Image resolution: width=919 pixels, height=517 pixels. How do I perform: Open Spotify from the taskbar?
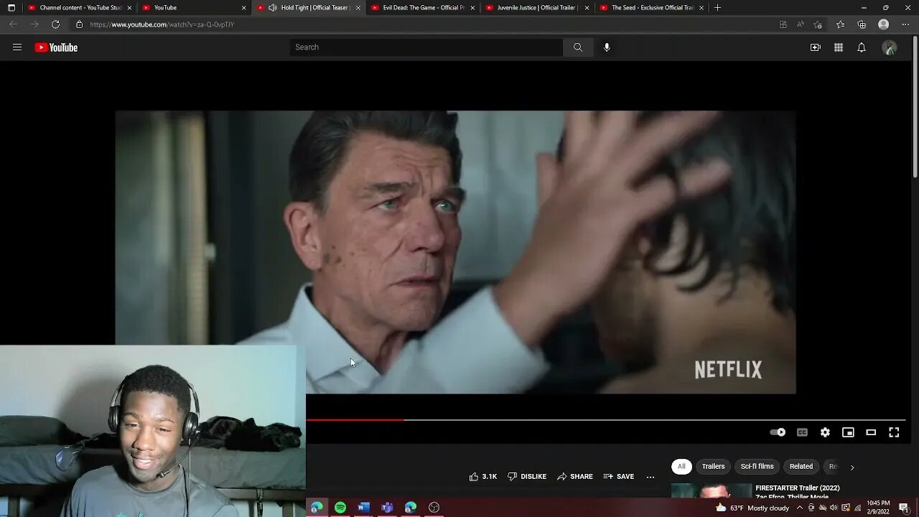(340, 508)
